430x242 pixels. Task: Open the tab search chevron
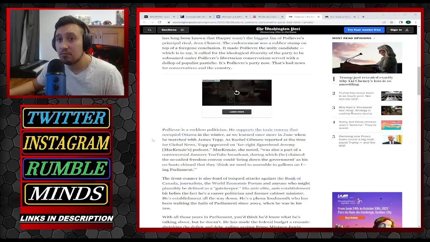[384, 15]
